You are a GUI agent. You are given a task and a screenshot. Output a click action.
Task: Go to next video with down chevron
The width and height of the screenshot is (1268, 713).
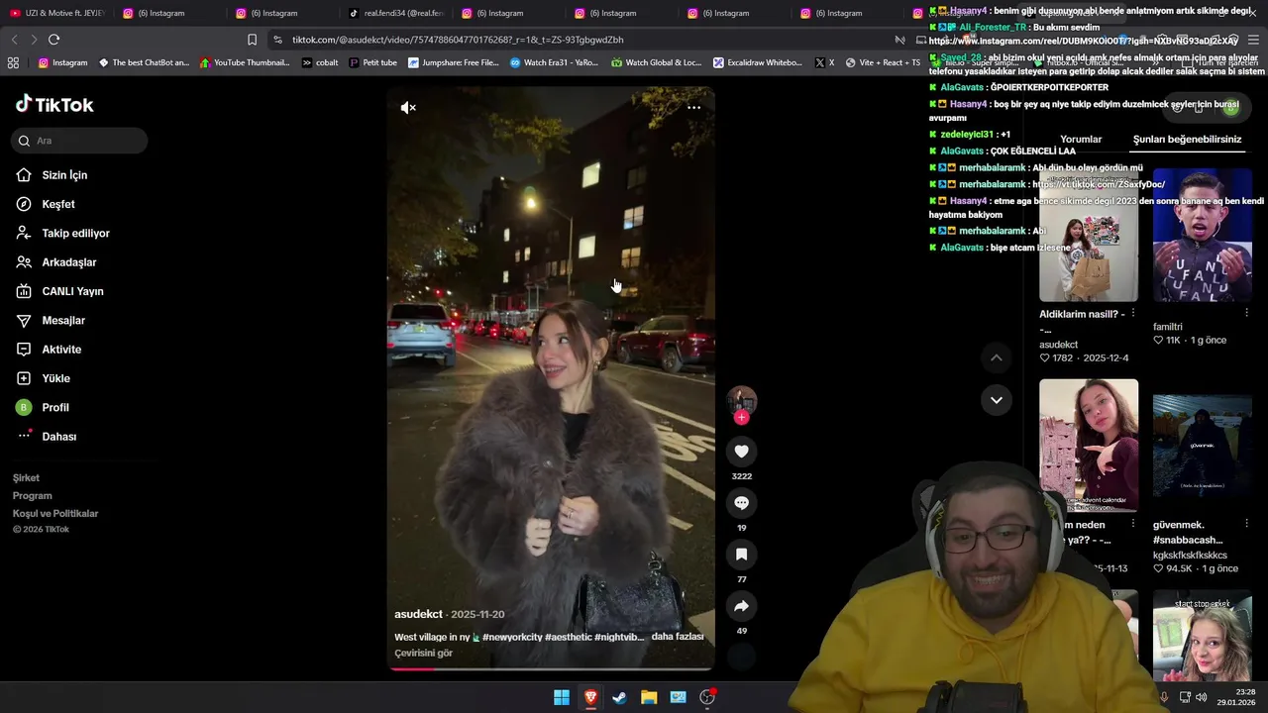[x=997, y=400]
